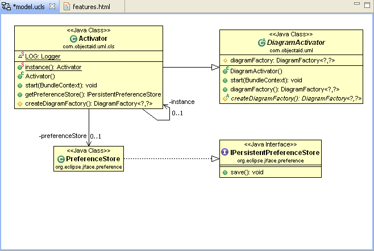Switch to the features.html tab

(90, 6)
